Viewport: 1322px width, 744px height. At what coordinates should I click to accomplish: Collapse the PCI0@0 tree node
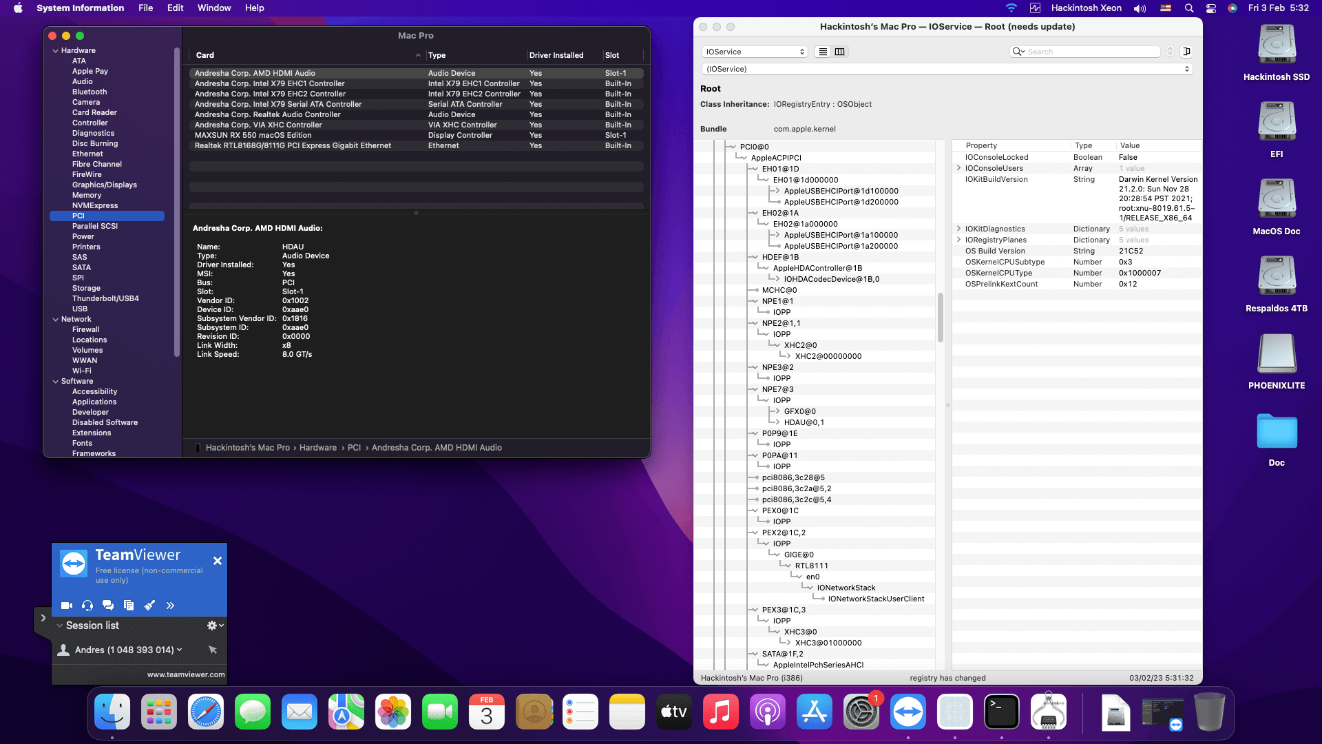pos(732,147)
